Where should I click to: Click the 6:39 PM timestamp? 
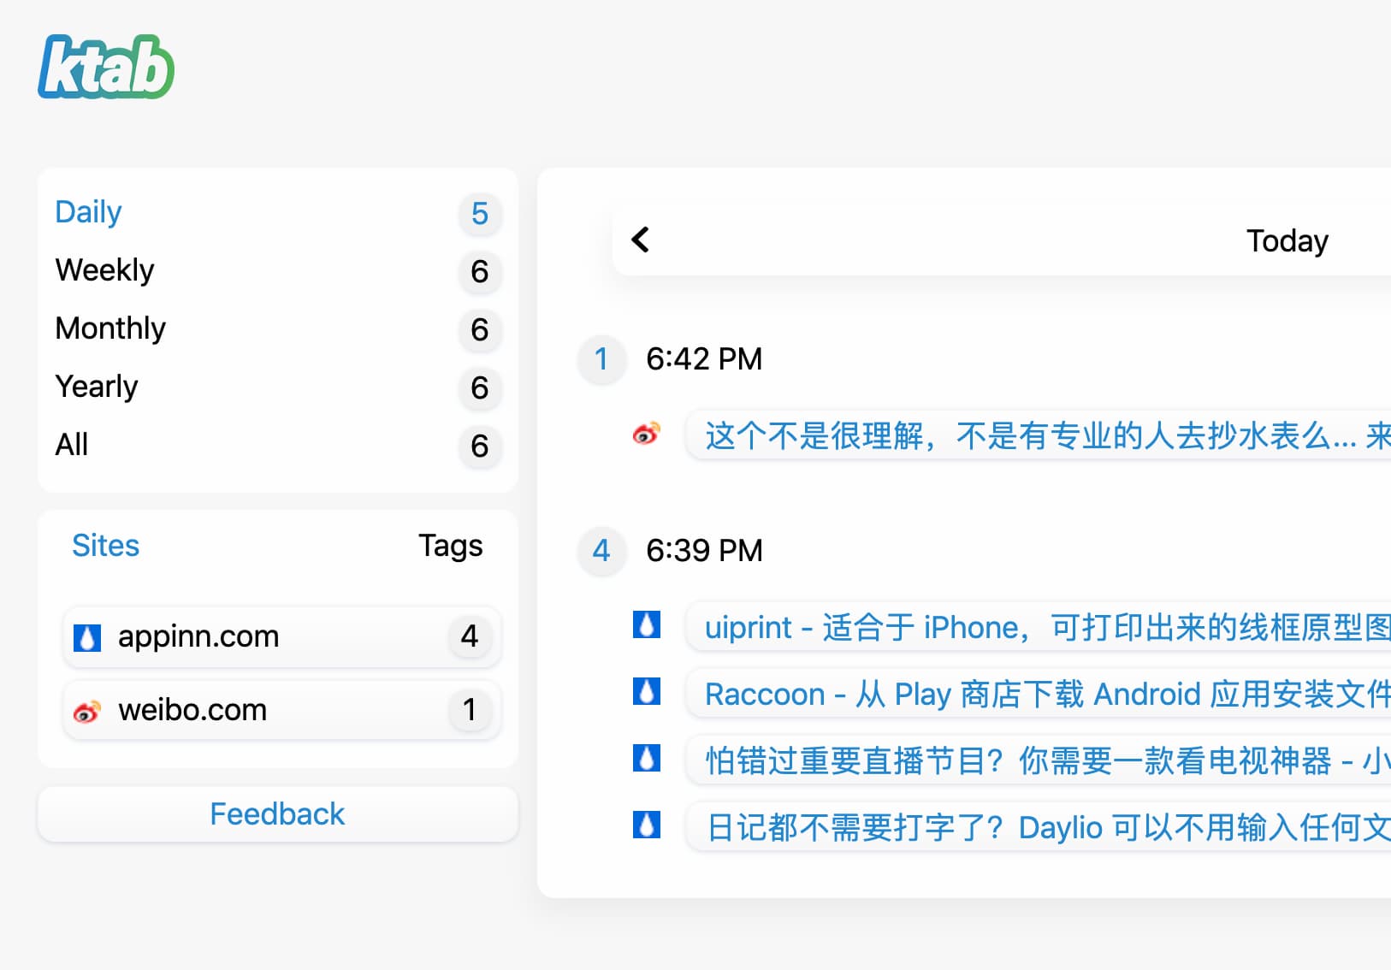tap(704, 551)
